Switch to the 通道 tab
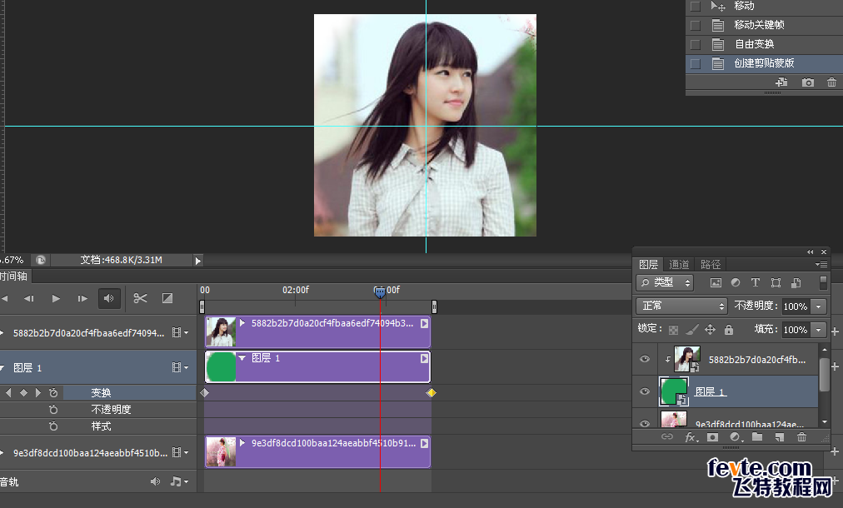 pos(679,265)
